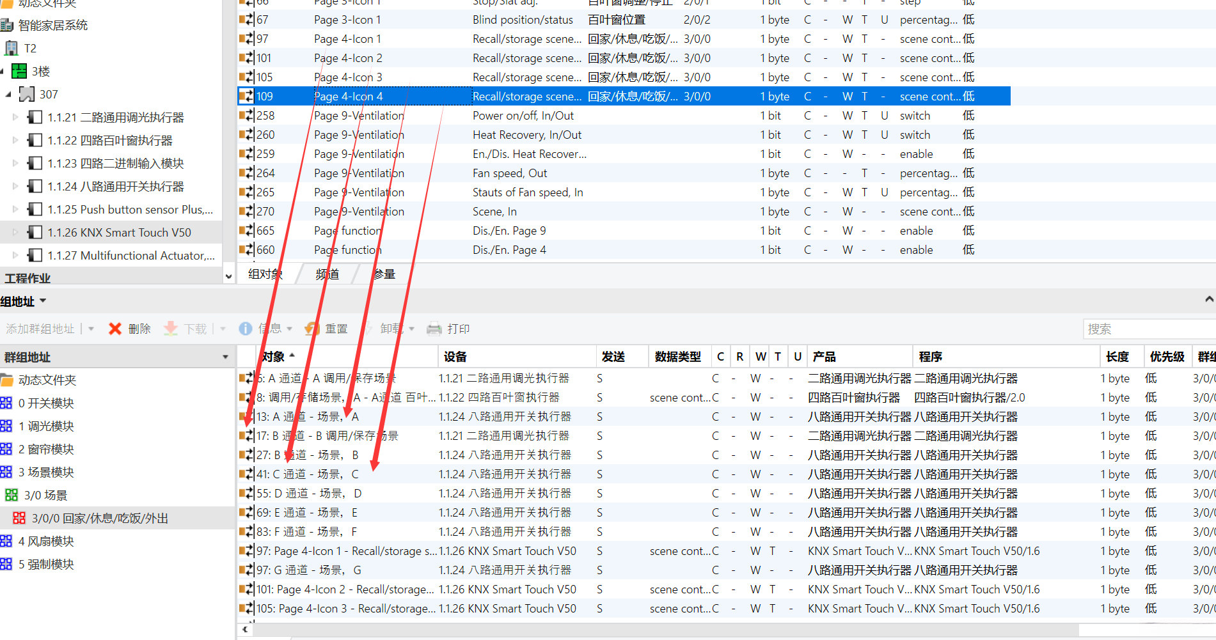Click device icon for 1.1.26 KNX Smart Touch V50

coord(35,233)
